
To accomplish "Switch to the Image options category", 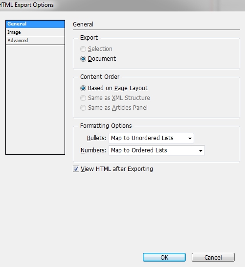I will [x=35, y=32].
